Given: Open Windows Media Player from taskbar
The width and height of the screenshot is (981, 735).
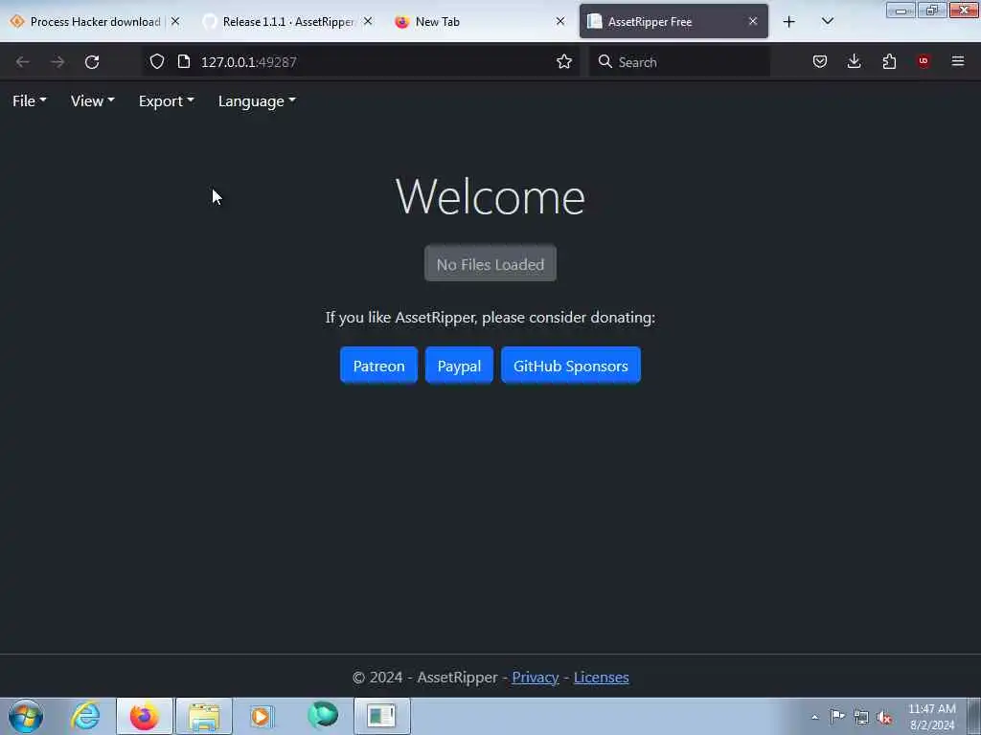Looking at the screenshot, I should click(x=262, y=716).
